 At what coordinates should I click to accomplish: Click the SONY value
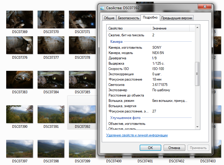(157, 48)
